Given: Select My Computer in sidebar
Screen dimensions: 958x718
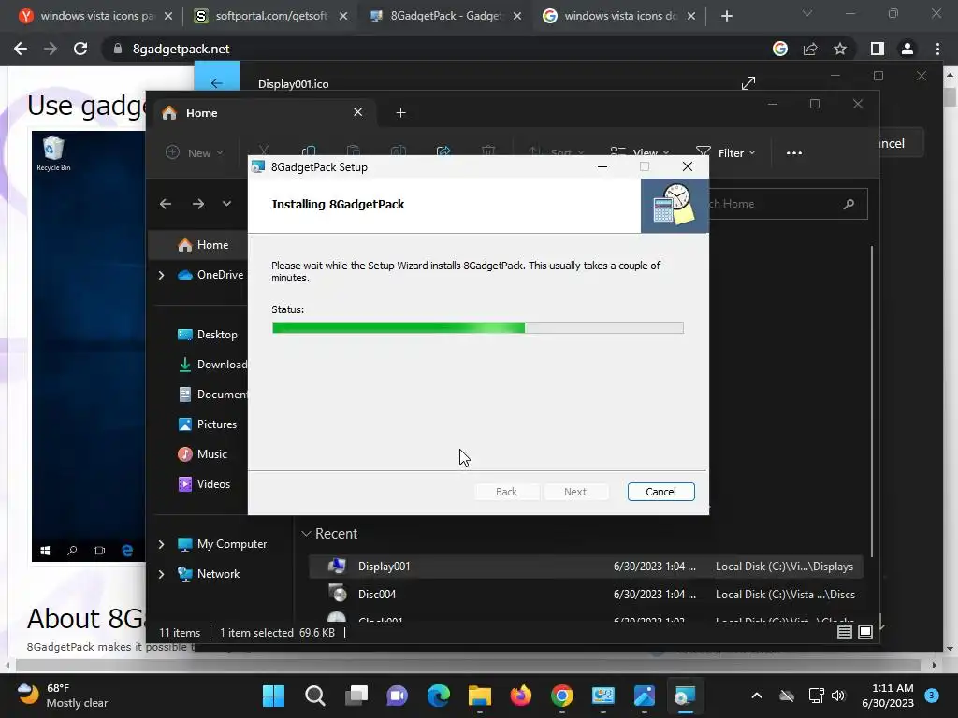Looking at the screenshot, I should (222, 544).
